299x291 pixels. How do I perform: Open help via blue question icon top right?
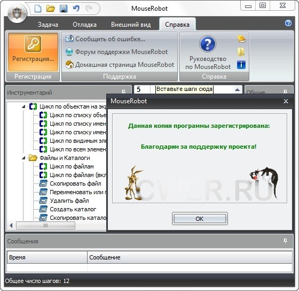288,23
